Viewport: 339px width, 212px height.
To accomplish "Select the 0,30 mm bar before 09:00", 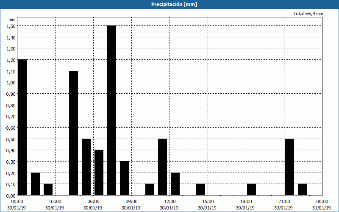I will [124, 178].
